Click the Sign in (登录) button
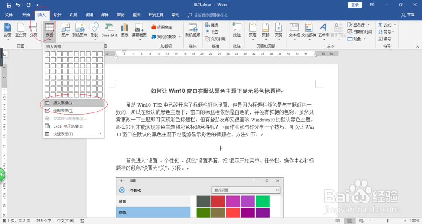 pyautogui.click(x=355, y=5)
